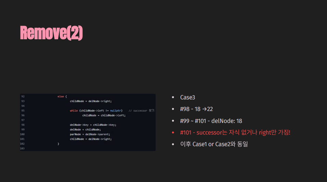Click code line 101 'childNode = delNode->right;'
The height and width of the screenshot is (182, 327).
[91, 139]
